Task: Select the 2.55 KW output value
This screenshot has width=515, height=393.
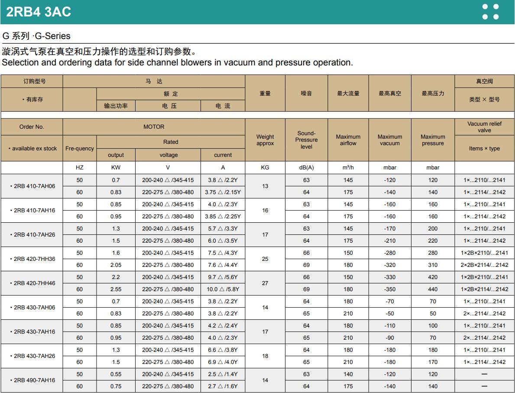Action: point(116,289)
